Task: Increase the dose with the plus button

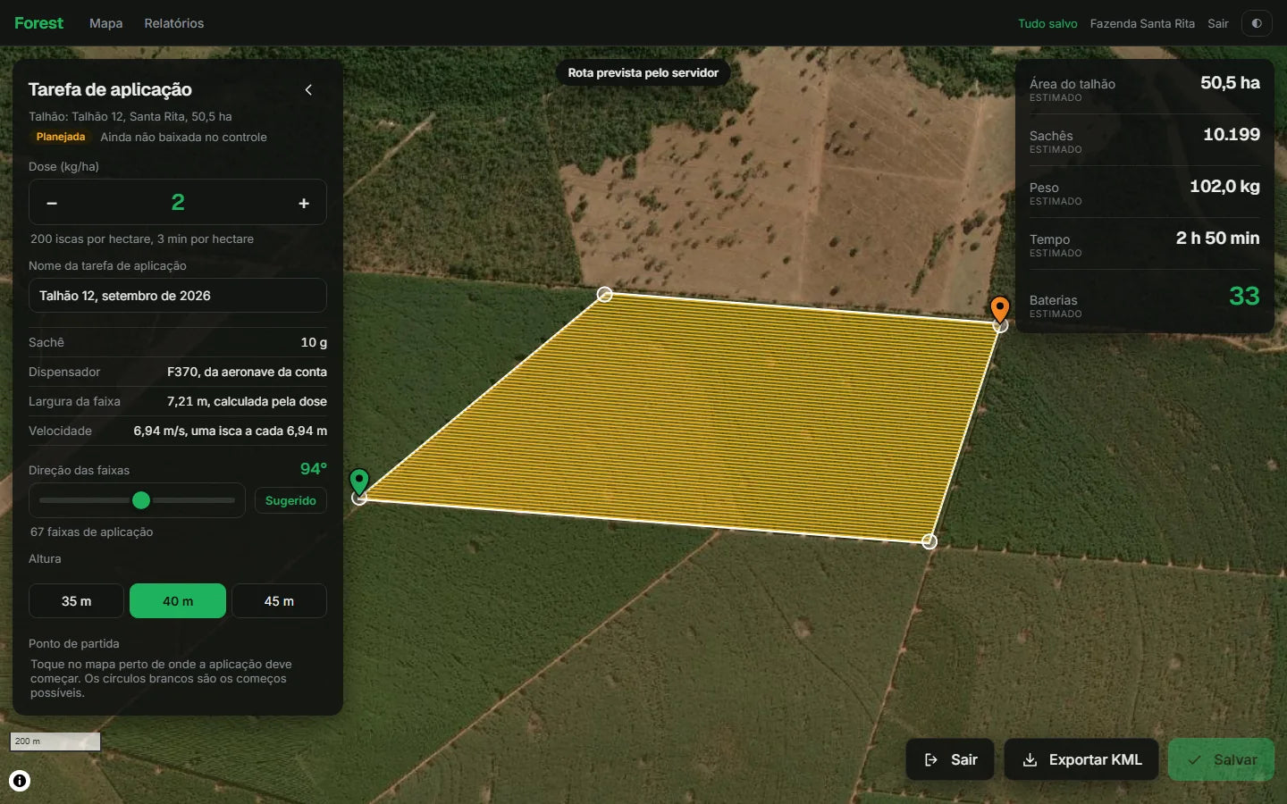Action: 304,203
